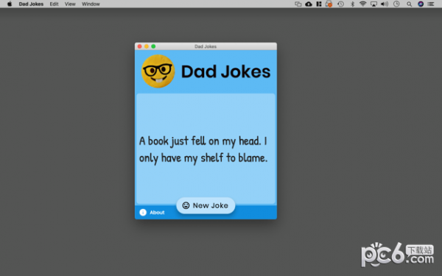Open the View menu

(70, 4)
